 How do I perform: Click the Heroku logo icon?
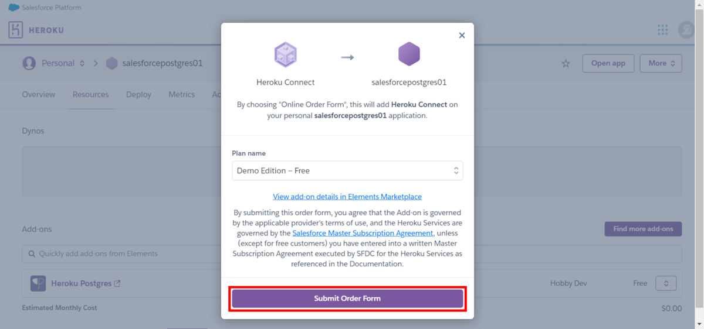[16, 30]
